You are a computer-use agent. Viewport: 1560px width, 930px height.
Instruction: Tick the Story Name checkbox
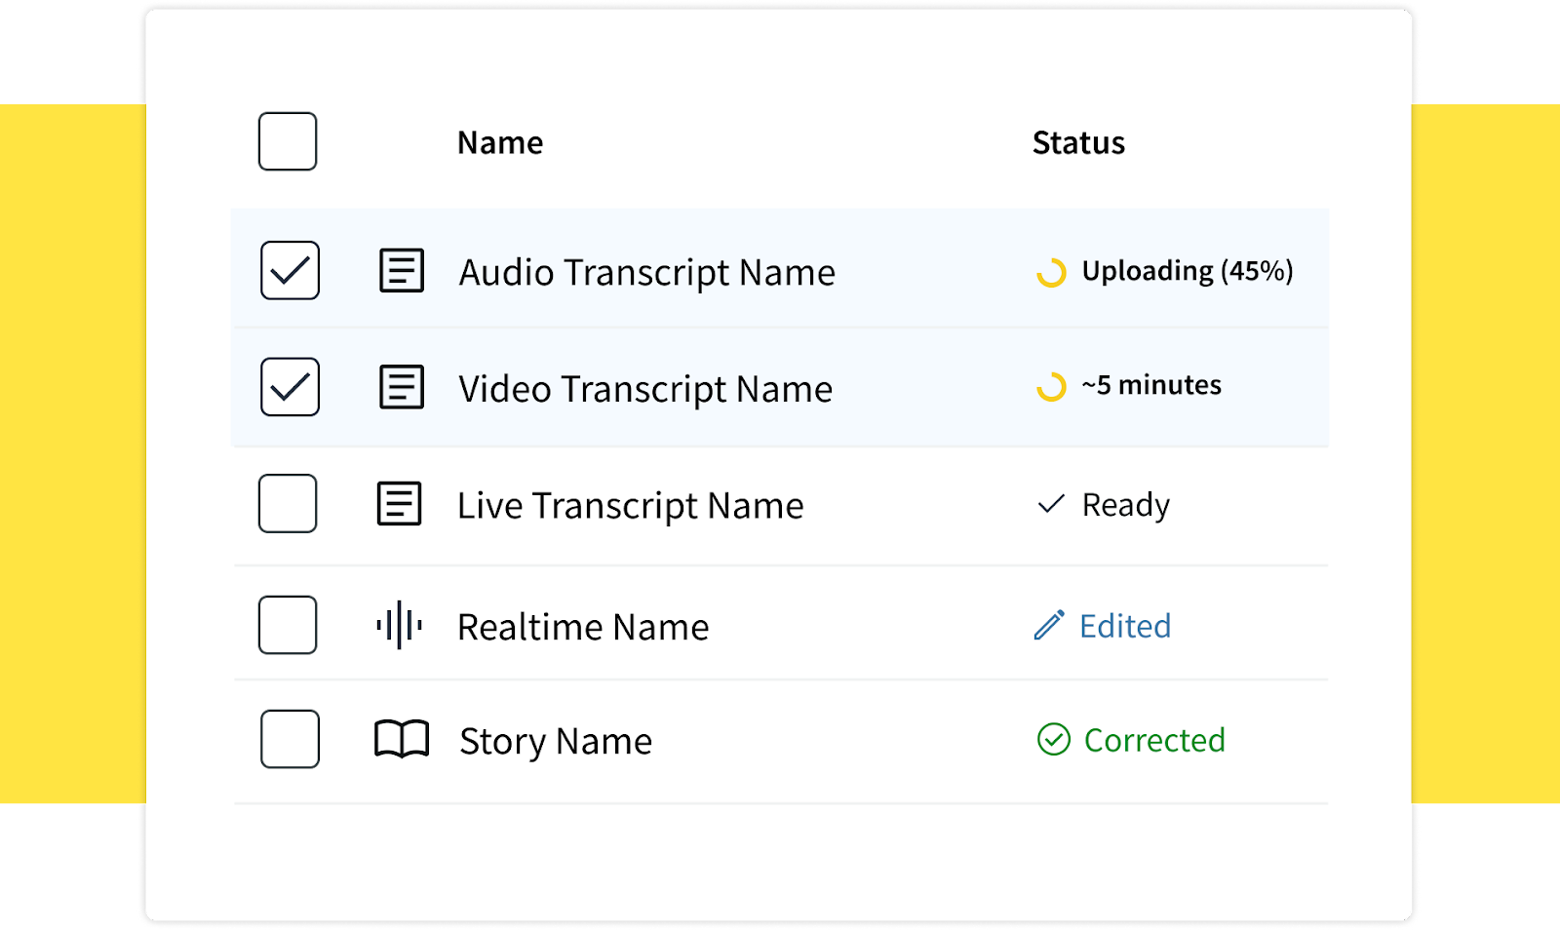(x=290, y=739)
